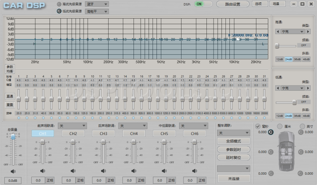Select the 毫秒 delay unit option
317x185 pixels.
coord(258,126)
